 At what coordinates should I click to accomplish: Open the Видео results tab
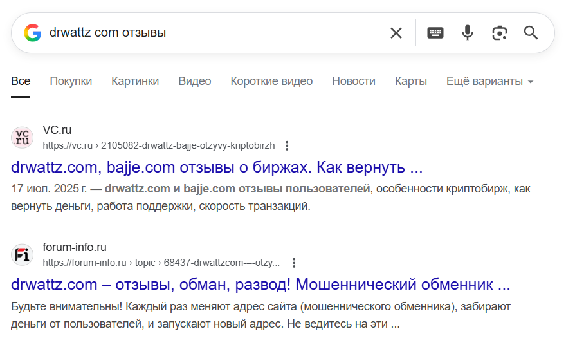(x=195, y=81)
